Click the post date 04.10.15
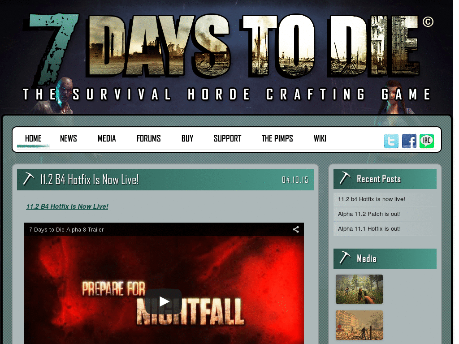Image resolution: width=459 pixels, height=344 pixels. coord(295,180)
